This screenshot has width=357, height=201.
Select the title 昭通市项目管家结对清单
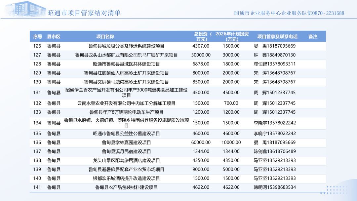[84, 13]
